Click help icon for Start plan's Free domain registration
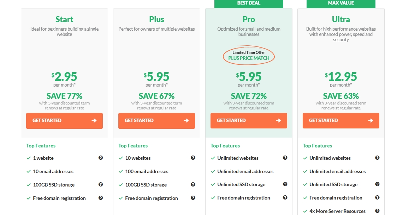The width and height of the screenshot is (403, 215). (x=101, y=198)
